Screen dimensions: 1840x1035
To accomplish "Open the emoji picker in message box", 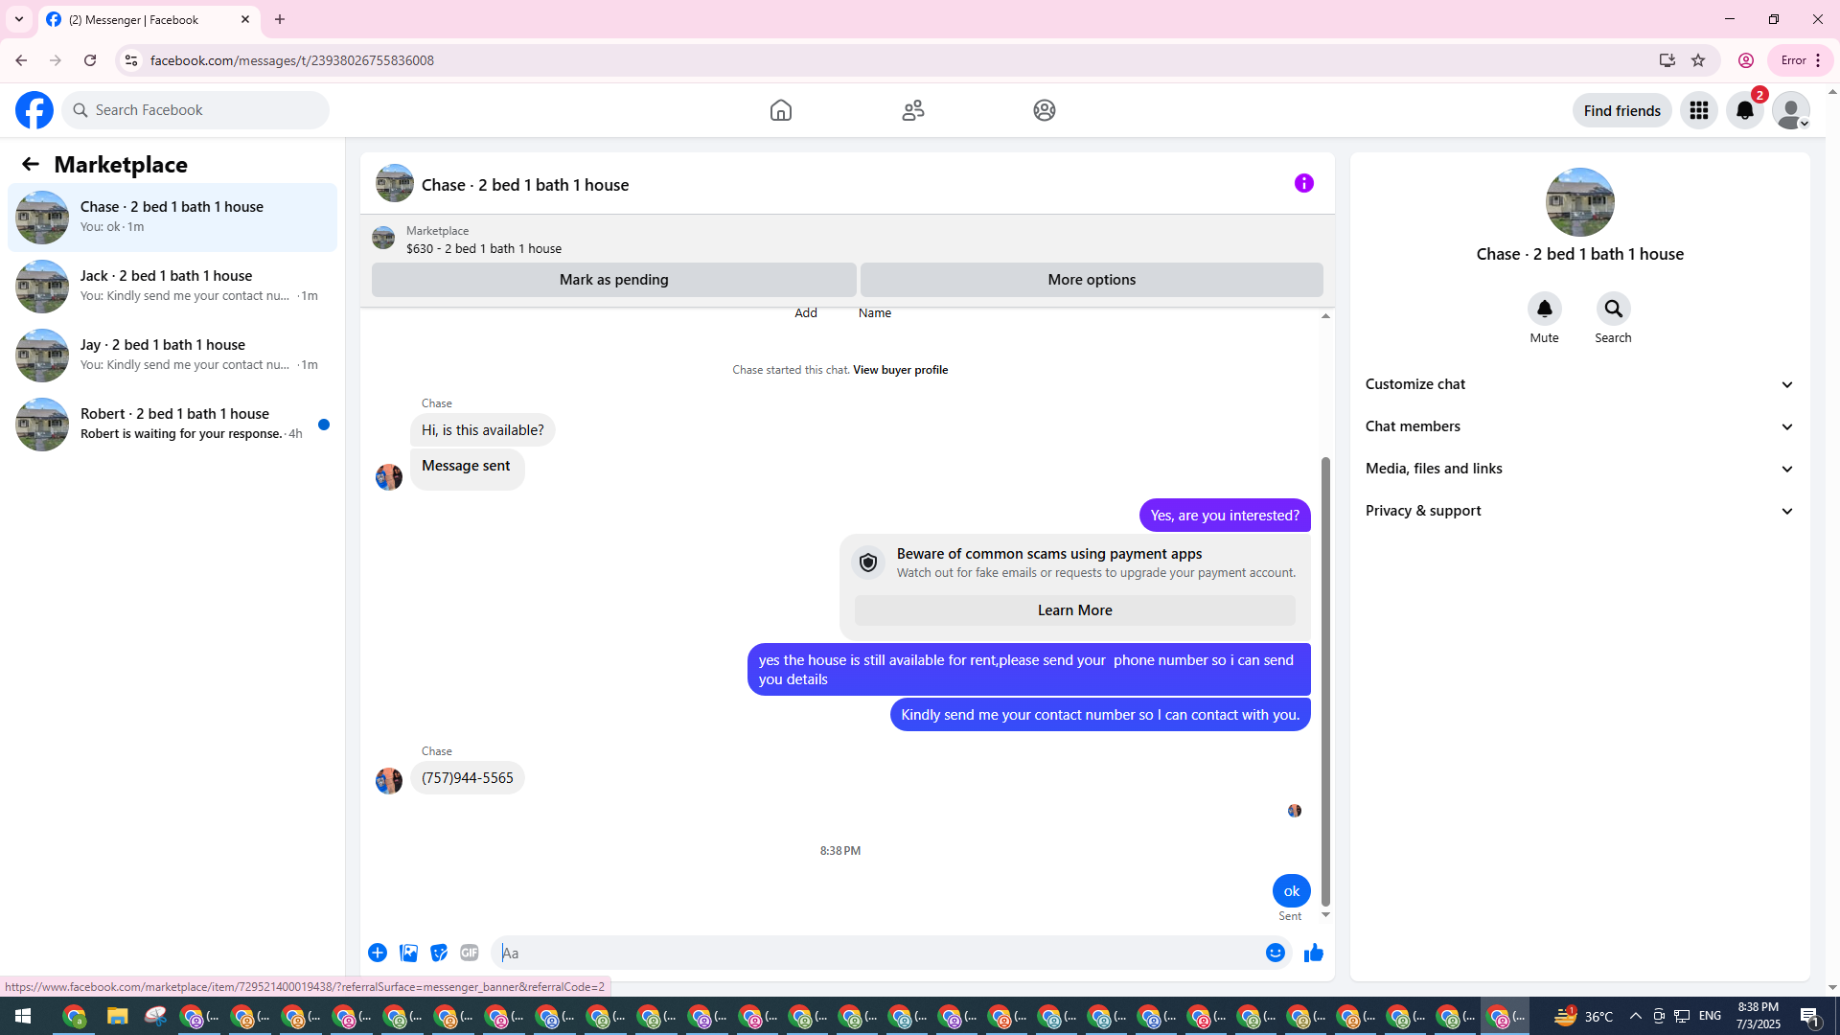I will coord(1275,953).
